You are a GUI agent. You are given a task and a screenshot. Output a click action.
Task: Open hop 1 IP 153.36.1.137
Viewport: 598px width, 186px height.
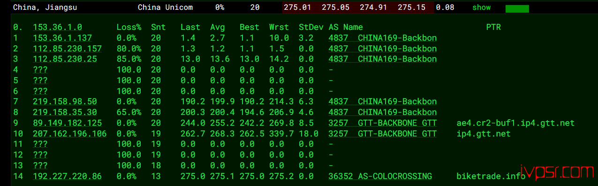pyautogui.click(x=62, y=38)
